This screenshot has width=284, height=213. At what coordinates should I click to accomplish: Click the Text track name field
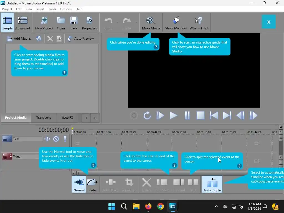pyautogui.click(x=27, y=139)
